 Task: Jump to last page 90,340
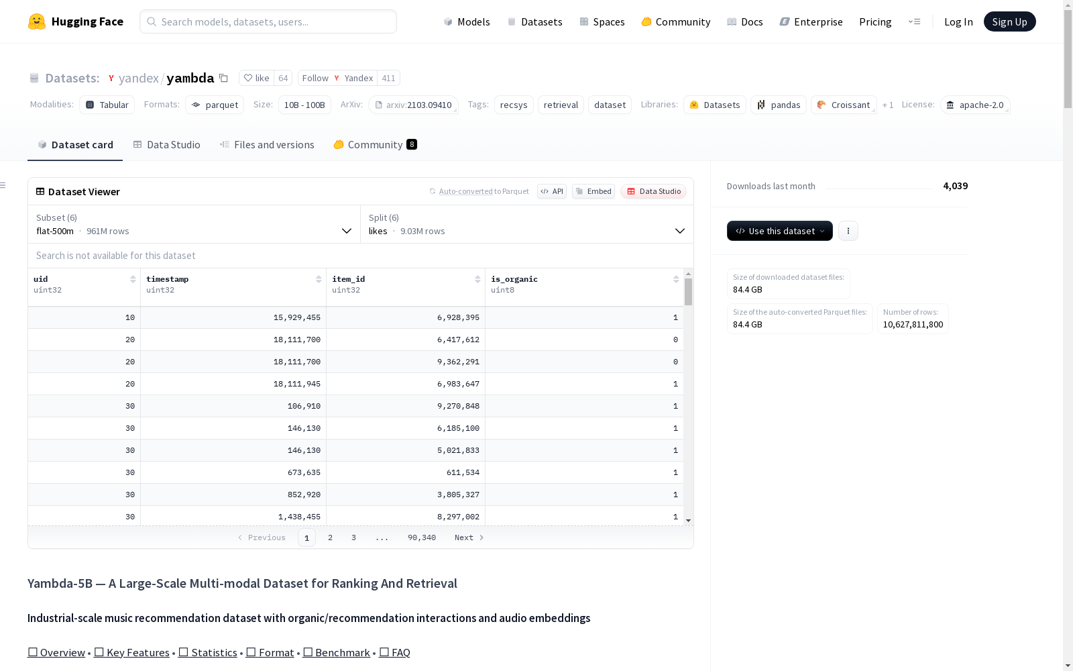pos(422,537)
